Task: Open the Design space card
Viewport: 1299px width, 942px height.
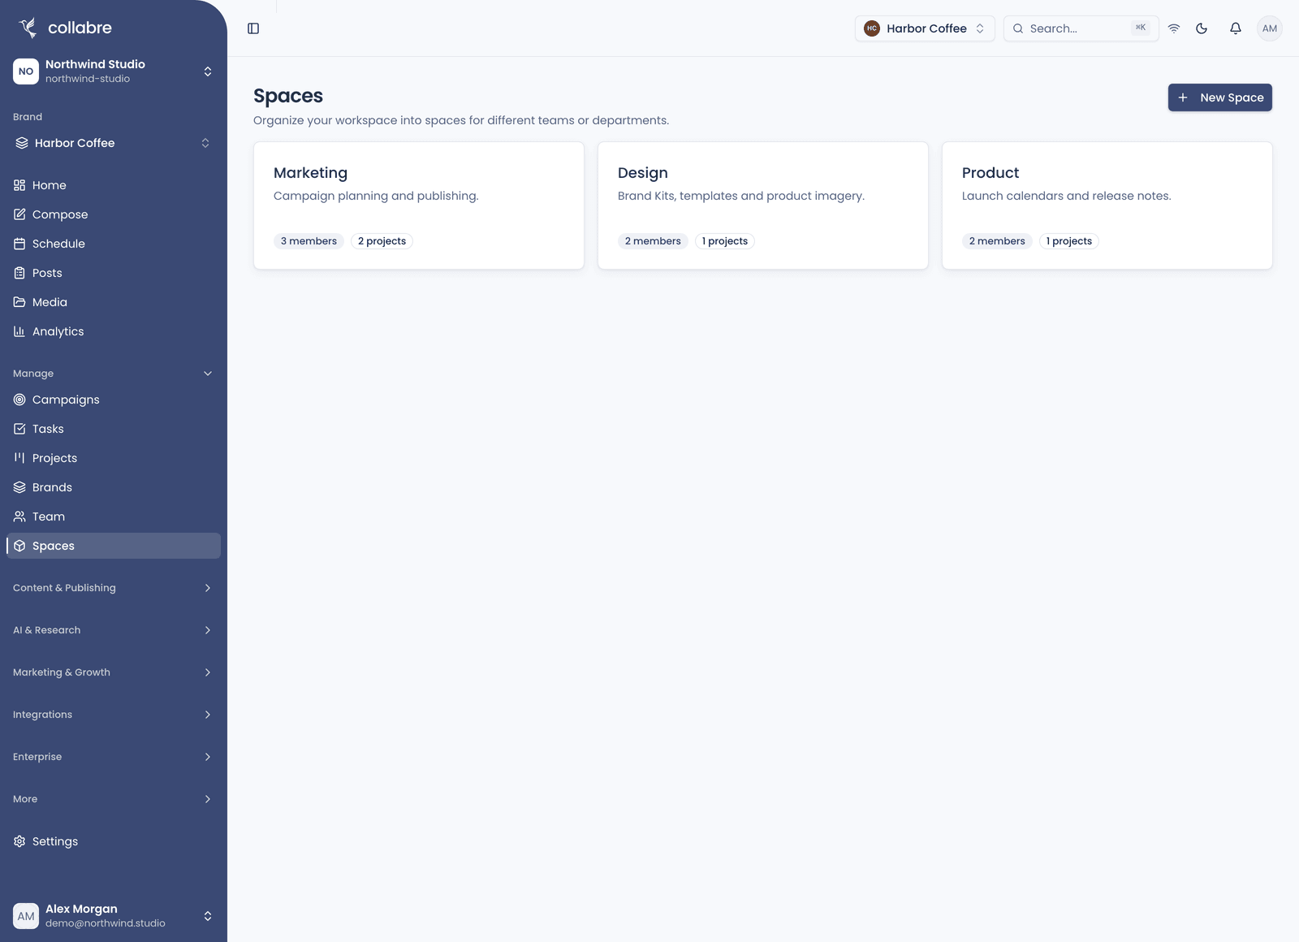Action: tap(763, 205)
